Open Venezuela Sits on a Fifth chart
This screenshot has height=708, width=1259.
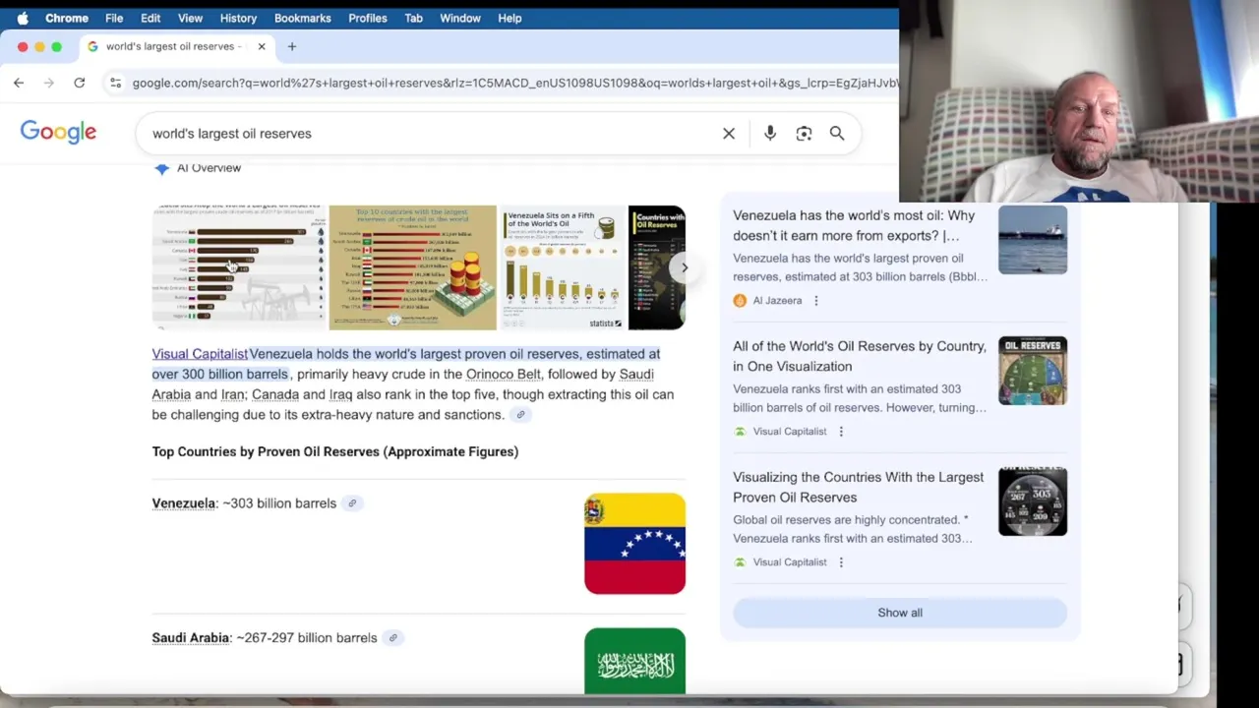(563, 266)
